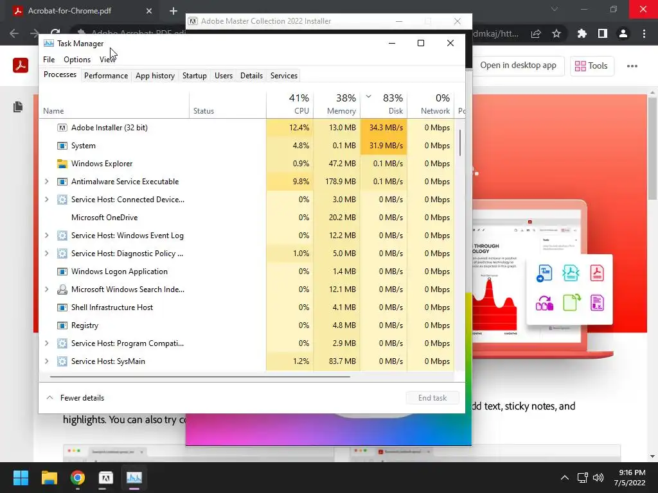Screen dimensions: 658x493
Task: Sort processes by the Network column
Action: (431, 104)
